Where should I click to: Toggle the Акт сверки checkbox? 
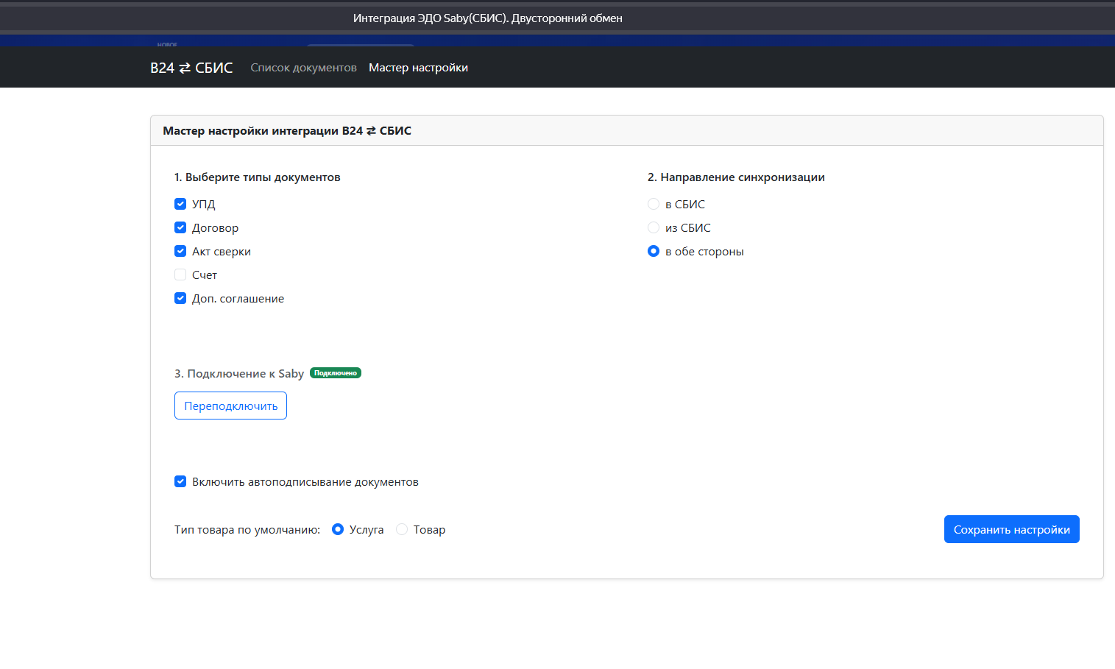[x=180, y=251]
